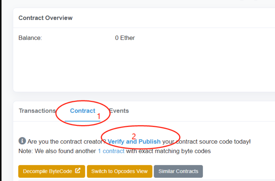This screenshot has width=275, height=181.
Task: Click the info circle icon beside creator question
Action: pyautogui.click(x=22, y=141)
